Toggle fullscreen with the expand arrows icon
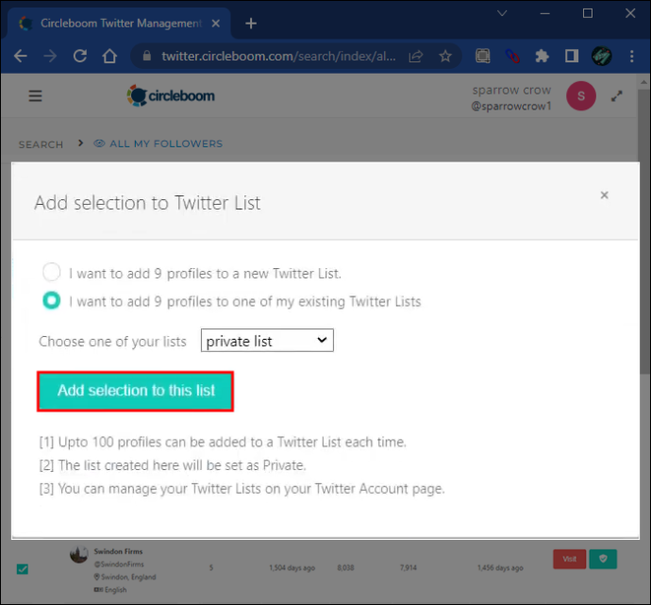 click(616, 96)
